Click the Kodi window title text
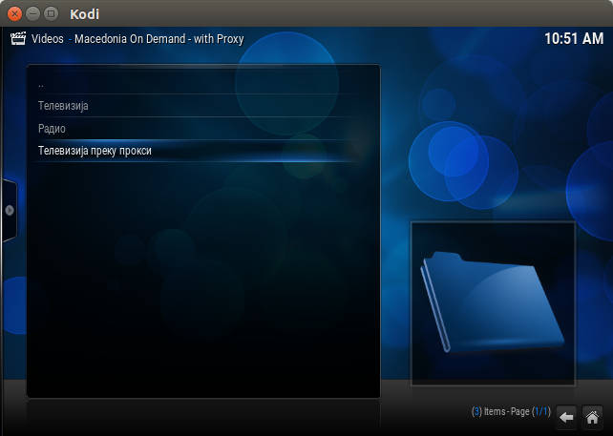613x436 pixels. click(84, 13)
